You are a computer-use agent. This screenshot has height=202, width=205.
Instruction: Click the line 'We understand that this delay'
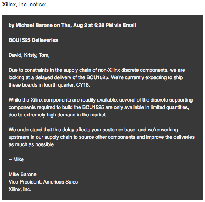click(x=93, y=130)
